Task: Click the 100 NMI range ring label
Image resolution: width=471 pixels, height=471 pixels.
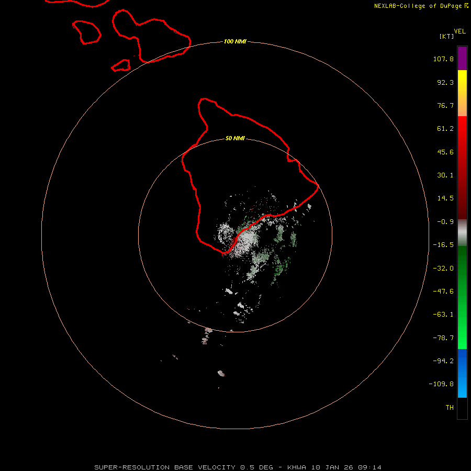Action: [x=235, y=41]
